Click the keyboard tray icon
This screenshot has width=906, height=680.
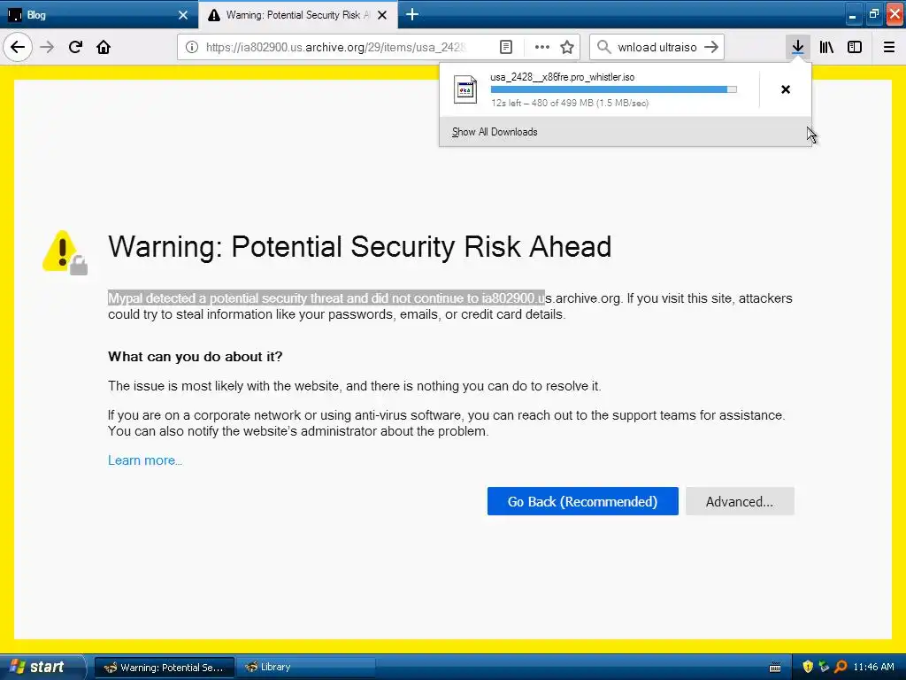click(x=775, y=668)
